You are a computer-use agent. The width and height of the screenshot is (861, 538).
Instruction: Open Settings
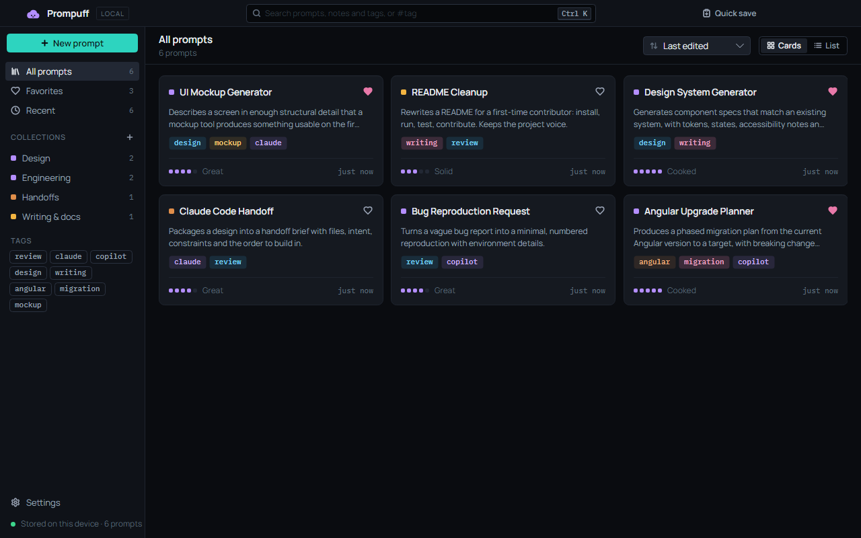72,502
